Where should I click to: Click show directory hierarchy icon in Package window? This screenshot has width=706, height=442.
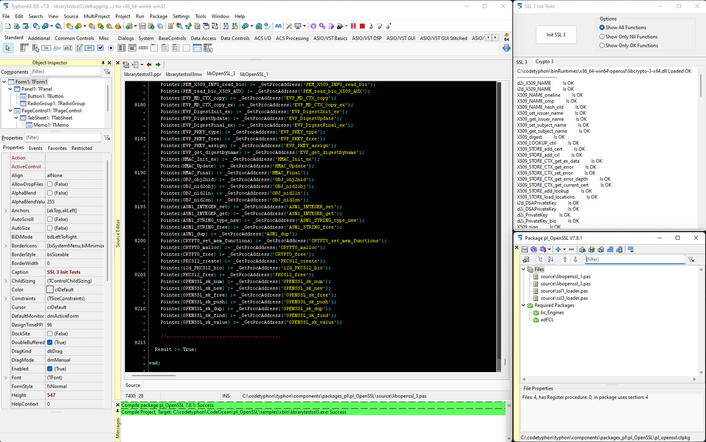540,259
